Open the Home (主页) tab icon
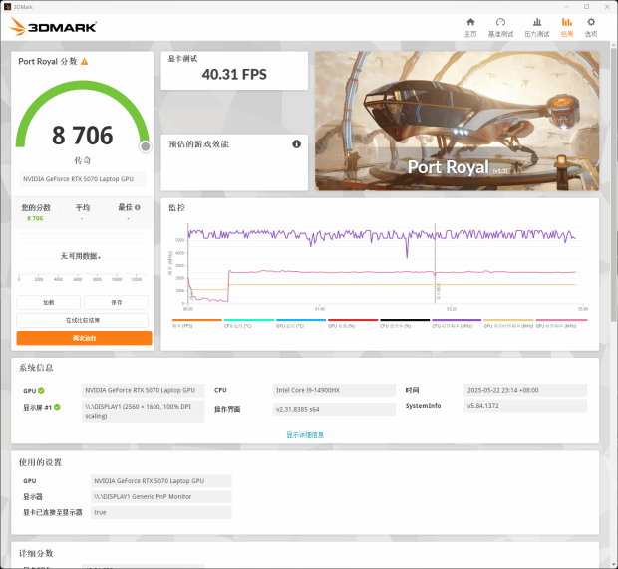Image resolution: width=618 pixels, height=569 pixels. [x=470, y=22]
